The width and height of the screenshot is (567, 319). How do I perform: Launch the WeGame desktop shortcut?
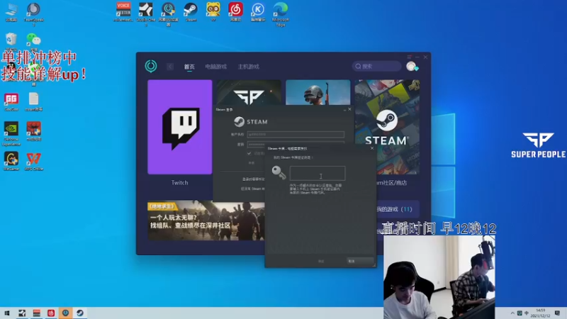[x=11, y=161]
